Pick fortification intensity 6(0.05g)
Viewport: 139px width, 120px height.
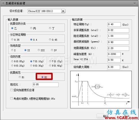point(12,61)
